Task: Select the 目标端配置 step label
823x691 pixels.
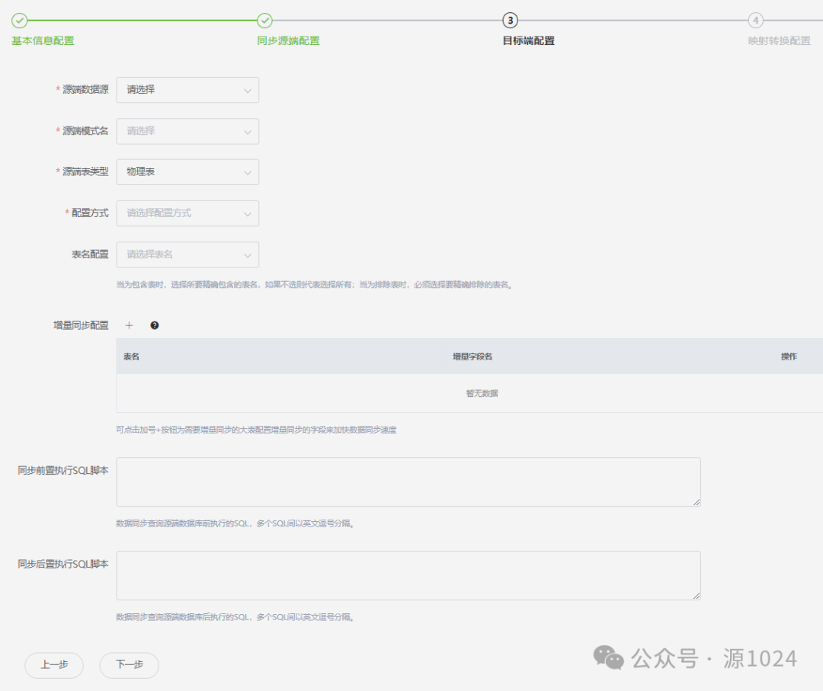Action: [528, 41]
